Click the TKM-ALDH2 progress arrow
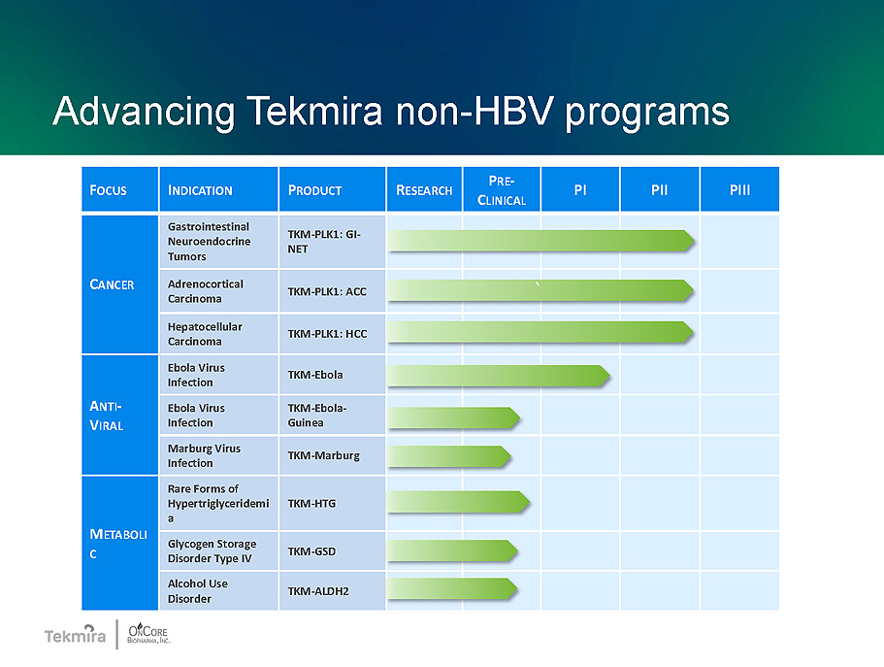 click(x=453, y=588)
